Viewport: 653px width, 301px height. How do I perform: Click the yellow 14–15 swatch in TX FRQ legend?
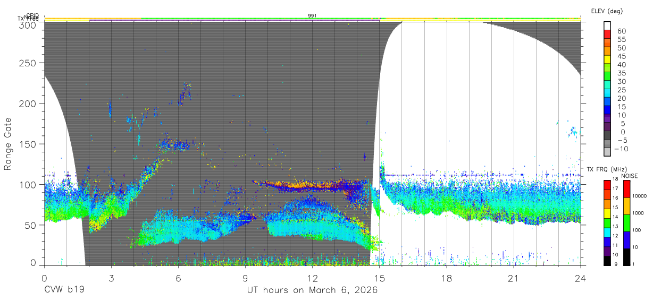(607, 213)
